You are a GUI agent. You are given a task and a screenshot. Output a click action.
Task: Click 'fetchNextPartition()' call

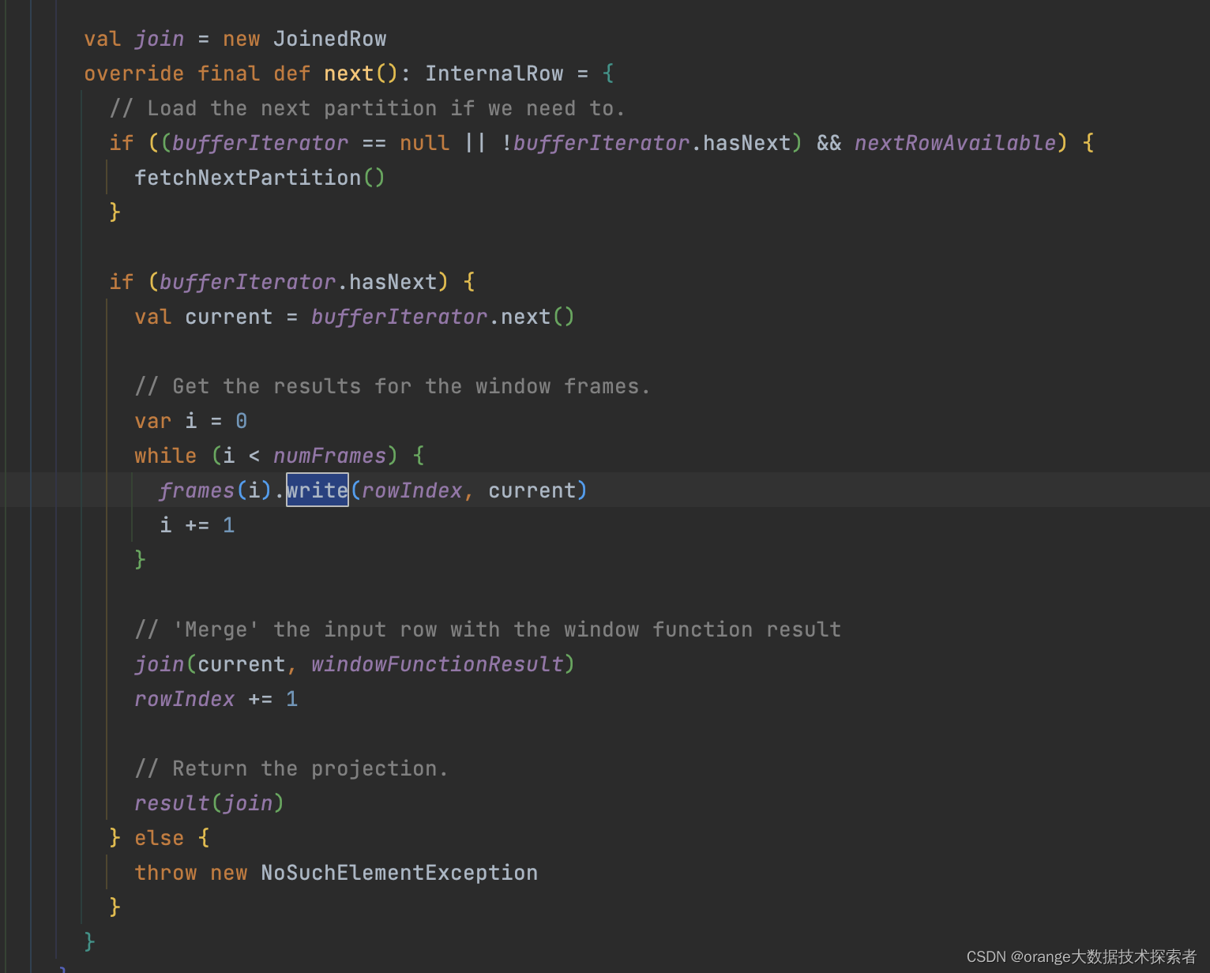pyautogui.click(x=260, y=178)
